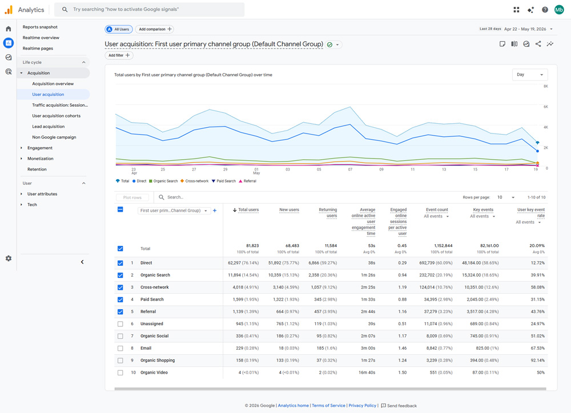Collapse the Life cycle section
The width and height of the screenshot is (571, 413).
(83, 62)
